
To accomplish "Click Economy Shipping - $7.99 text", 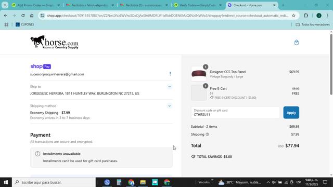I will [50, 113].
